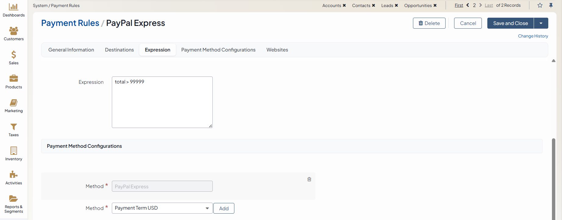This screenshot has width=562, height=220.
Task: Open the Taxes funnel icon
Action: (x=14, y=126)
